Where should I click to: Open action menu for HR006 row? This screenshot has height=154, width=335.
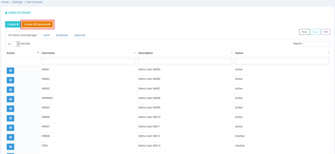pos(10,118)
